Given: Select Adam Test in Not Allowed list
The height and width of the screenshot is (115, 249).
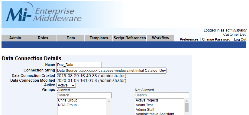Looking at the screenshot, I should tap(144, 105).
